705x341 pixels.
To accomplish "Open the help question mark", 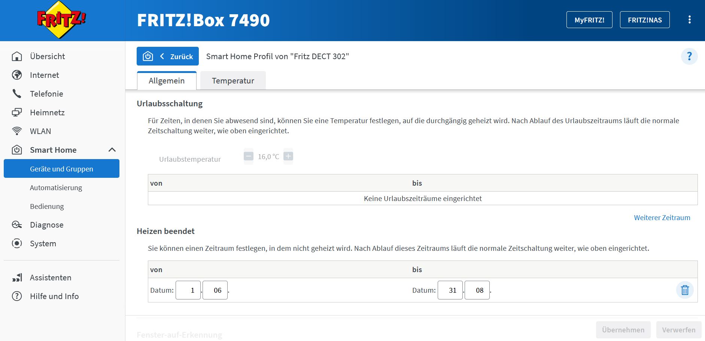I will coord(689,57).
